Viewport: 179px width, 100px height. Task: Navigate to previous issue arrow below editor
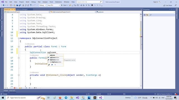pos(26,88)
